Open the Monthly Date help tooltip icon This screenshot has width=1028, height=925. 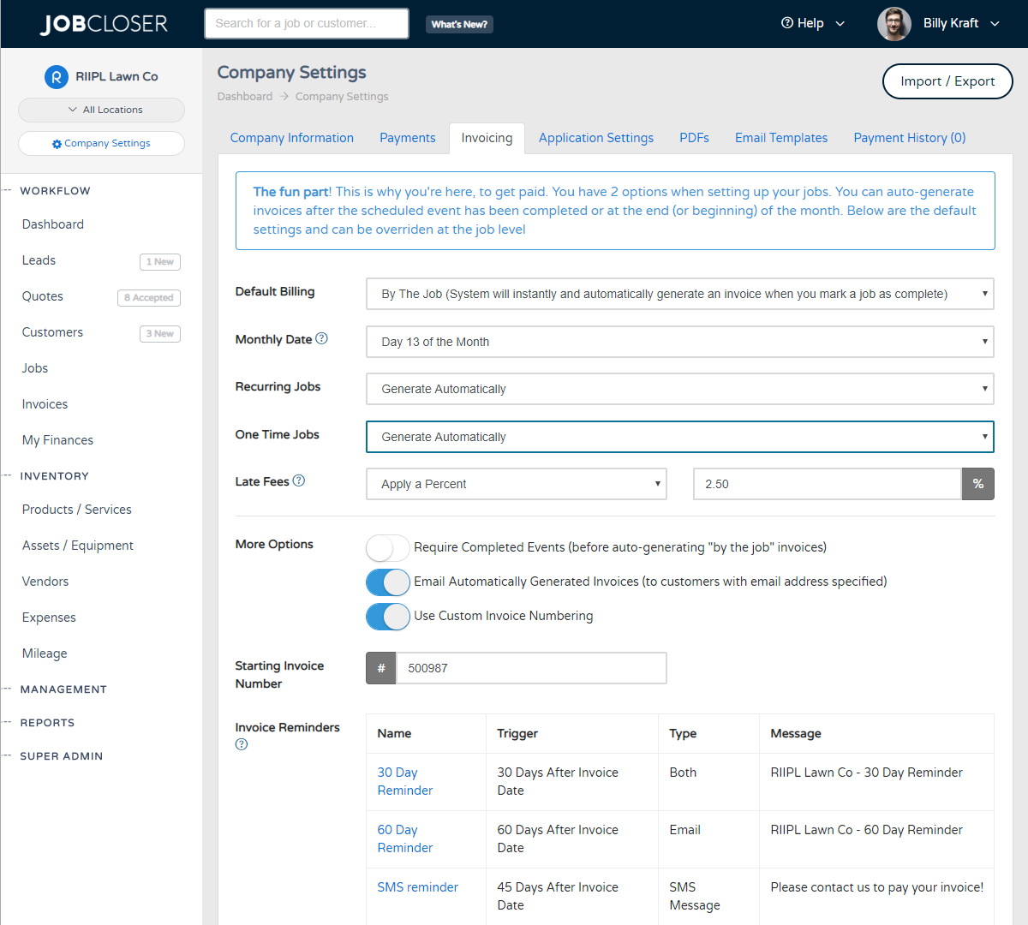(x=322, y=338)
